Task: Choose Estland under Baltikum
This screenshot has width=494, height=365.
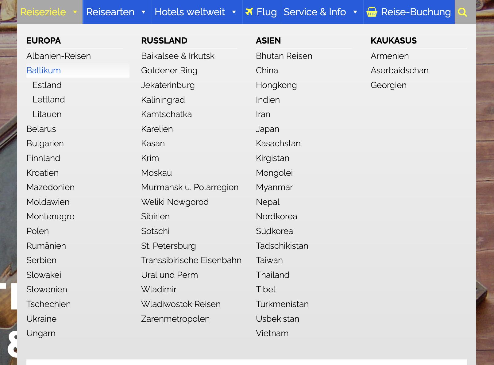Action: tap(47, 85)
